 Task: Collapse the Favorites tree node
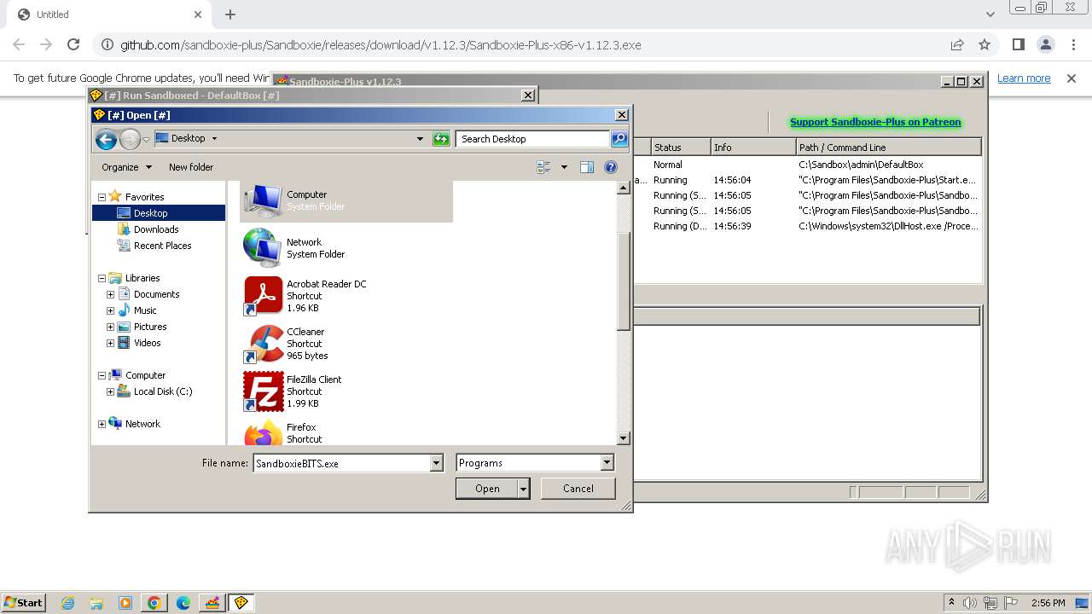click(x=102, y=197)
